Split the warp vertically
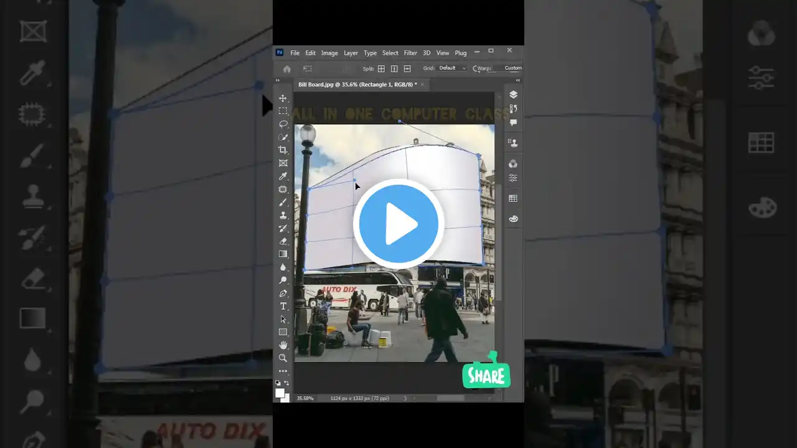797x448 pixels. tap(394, 68)
